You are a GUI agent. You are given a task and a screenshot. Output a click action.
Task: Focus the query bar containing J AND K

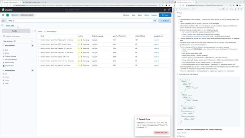(80, 21)
